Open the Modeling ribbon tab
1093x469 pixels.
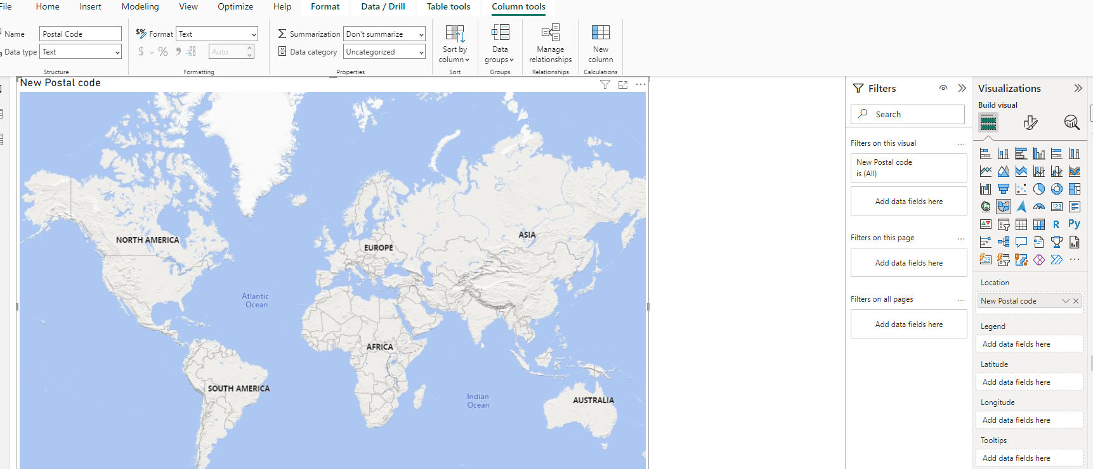tap(140, 6)
